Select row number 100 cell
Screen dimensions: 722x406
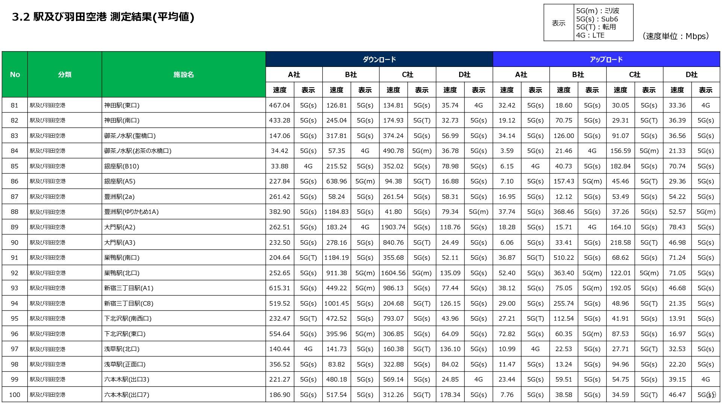coord(15,395)
